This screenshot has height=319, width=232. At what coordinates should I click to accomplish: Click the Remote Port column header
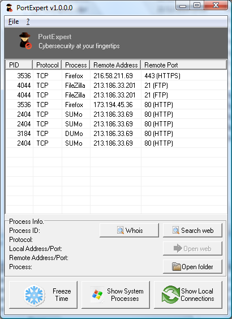tap(184, 65)
